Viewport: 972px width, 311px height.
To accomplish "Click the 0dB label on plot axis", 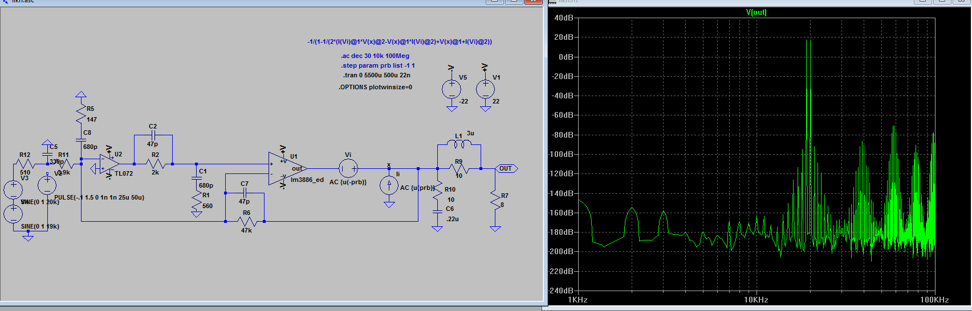I will pos(566,57).
